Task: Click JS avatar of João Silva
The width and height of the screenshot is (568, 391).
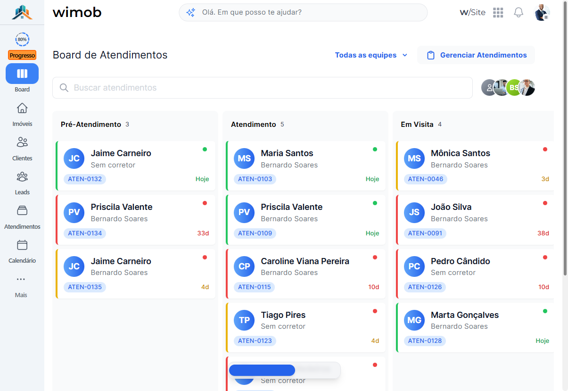Action: (x=414, y=212)
